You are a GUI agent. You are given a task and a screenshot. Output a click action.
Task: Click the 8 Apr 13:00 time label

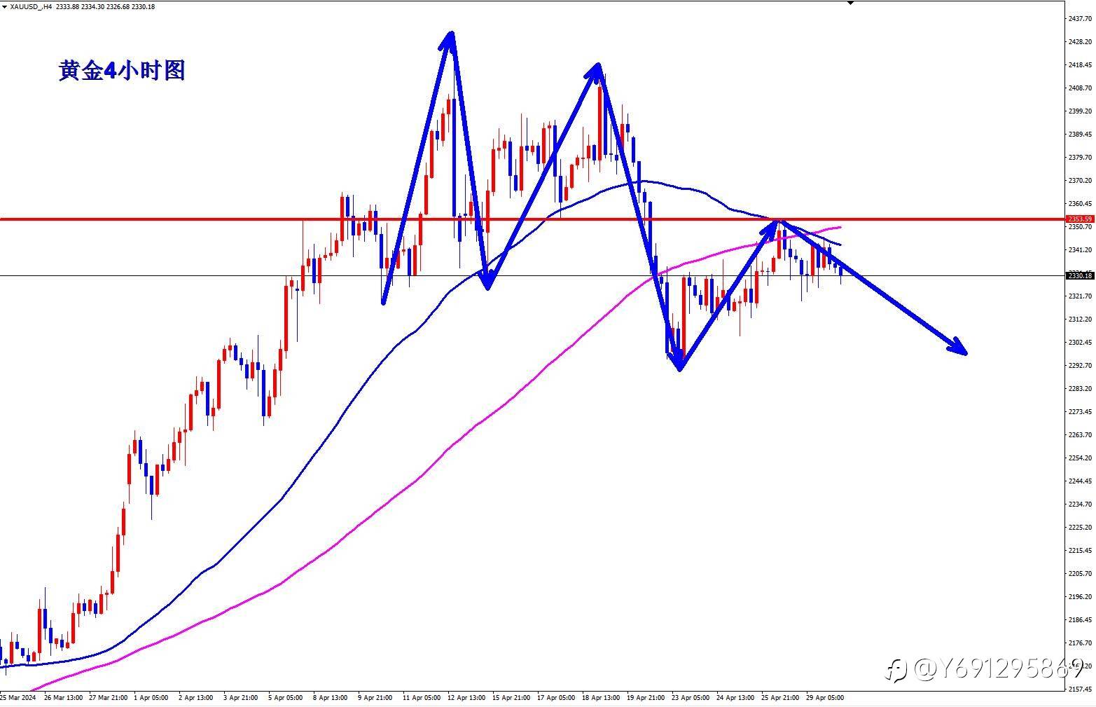[330, 698]
